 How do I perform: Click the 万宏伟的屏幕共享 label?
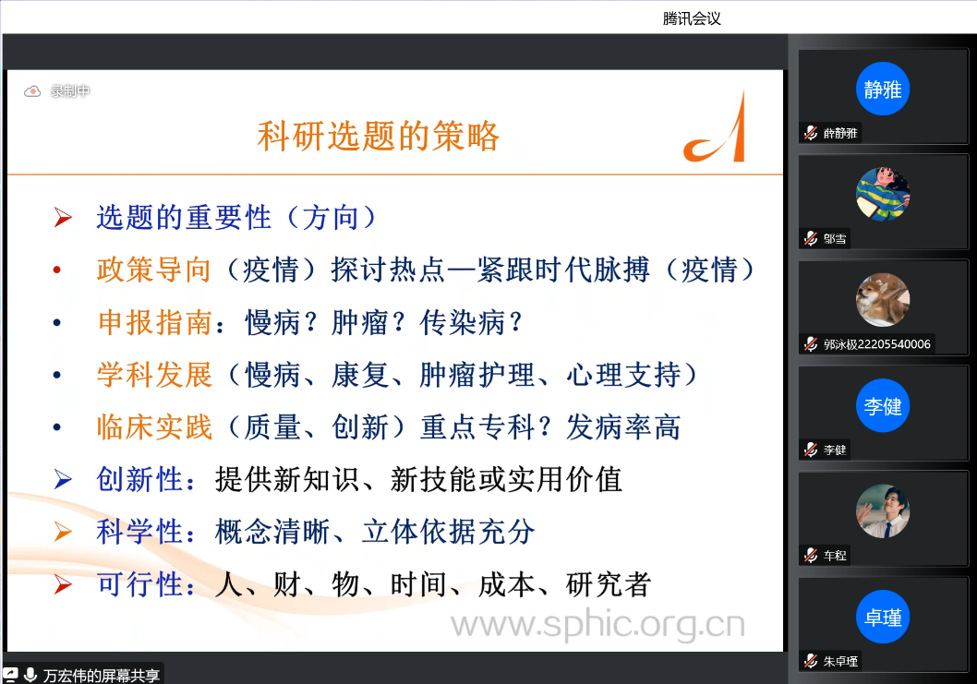tap(100, 675)
